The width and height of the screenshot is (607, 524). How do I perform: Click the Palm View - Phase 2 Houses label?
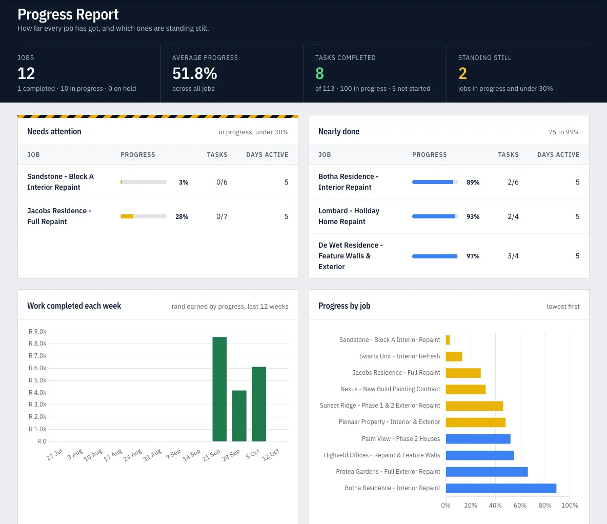pyautogui.click(x=401, y=439)
